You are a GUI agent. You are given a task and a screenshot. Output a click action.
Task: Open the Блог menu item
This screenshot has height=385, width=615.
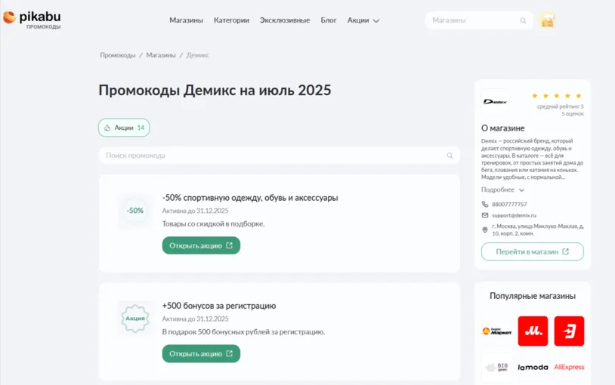pos(329,20)
